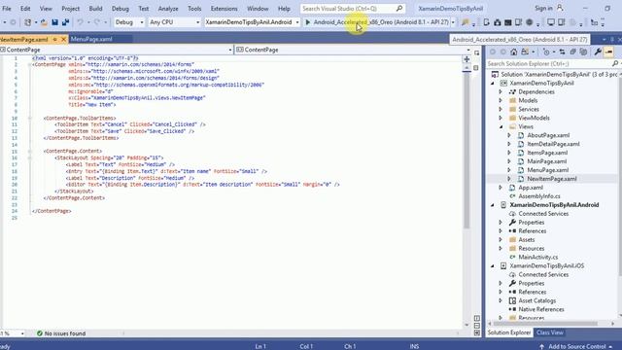
Task: Open the Tools menu
Action: click(194, 9)
